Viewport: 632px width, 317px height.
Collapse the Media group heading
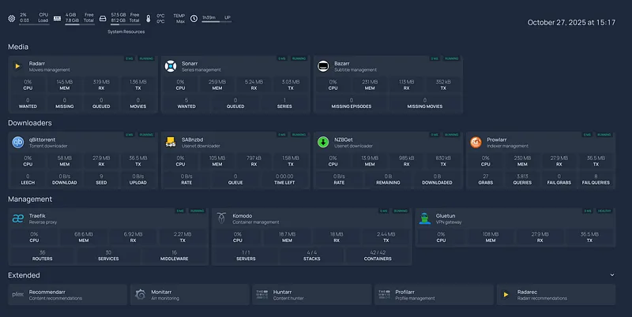(18, 47)
